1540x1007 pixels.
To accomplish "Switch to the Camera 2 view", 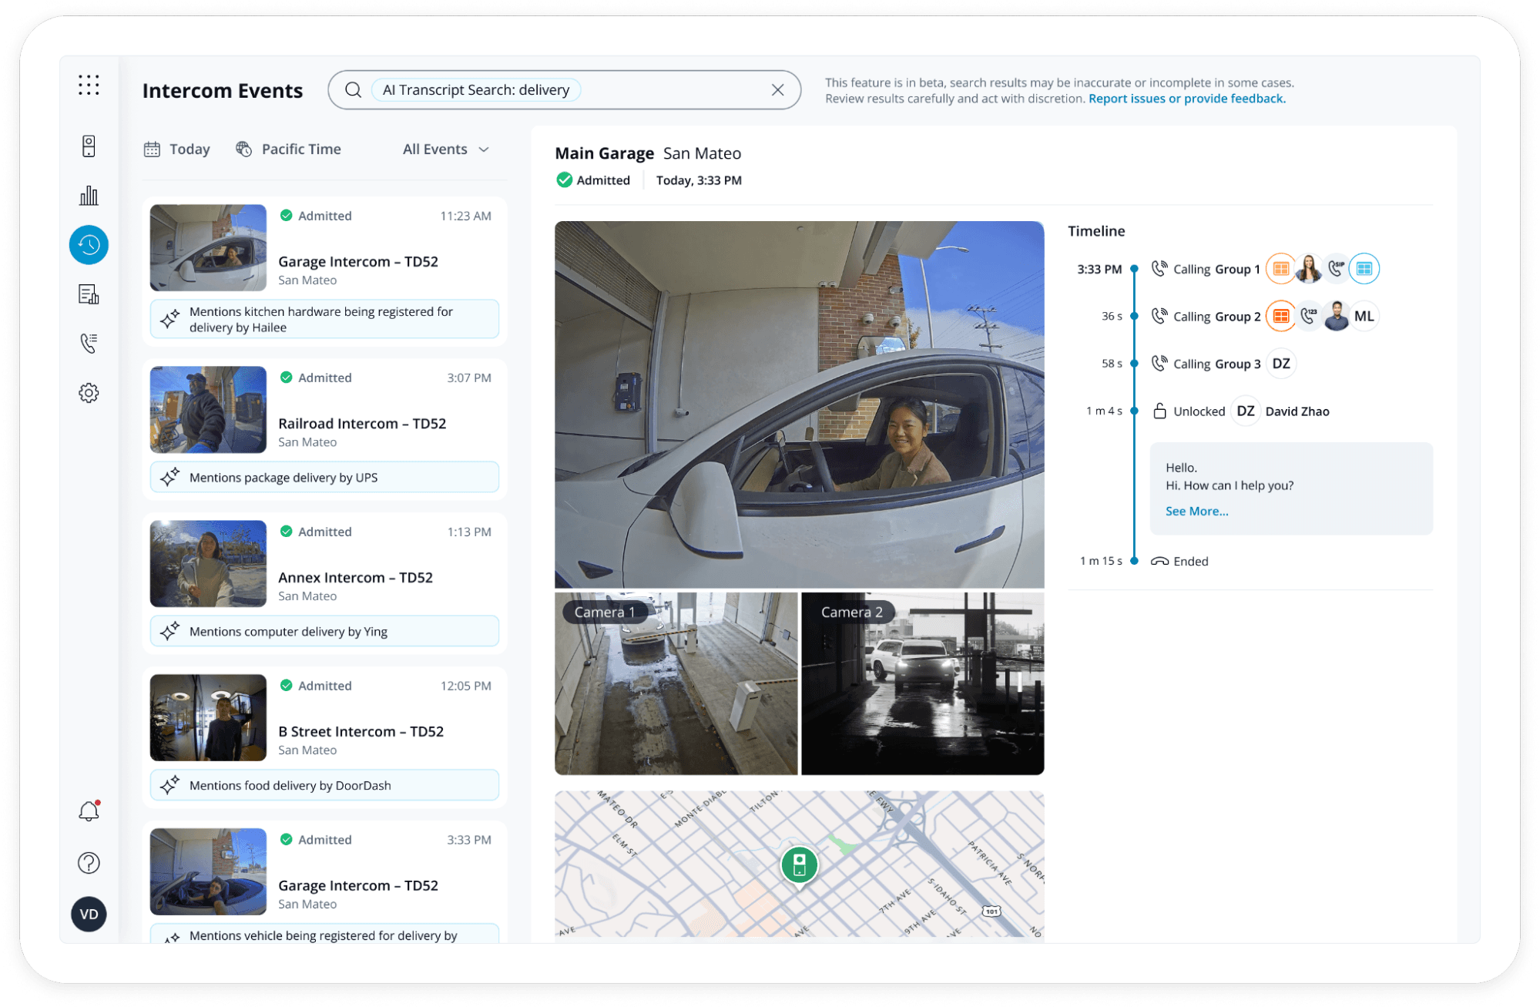I will click(923, 684).
